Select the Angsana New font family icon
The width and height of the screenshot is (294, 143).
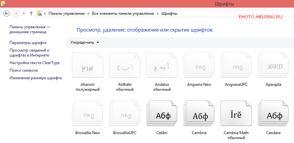tap(199, 65)
